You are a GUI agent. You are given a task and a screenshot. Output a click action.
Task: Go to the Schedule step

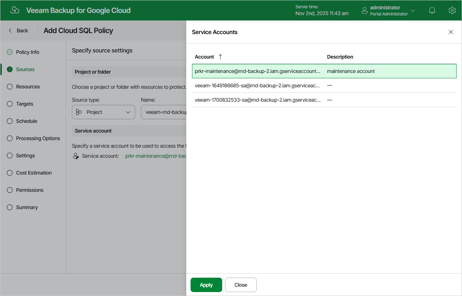(x=27, y=121)
